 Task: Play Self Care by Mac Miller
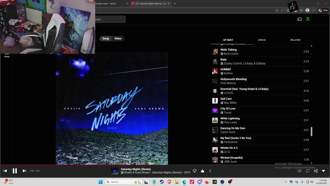point(260,101)
